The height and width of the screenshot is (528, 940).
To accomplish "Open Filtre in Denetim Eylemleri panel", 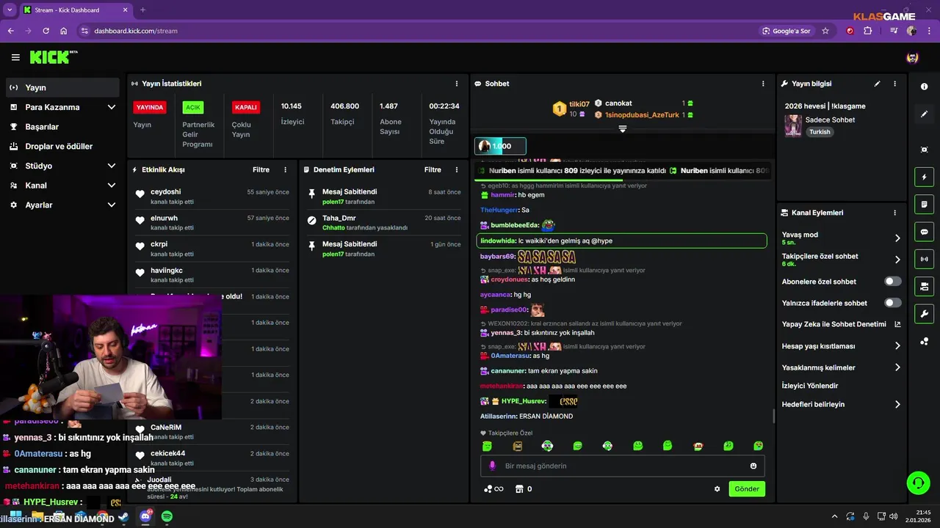I will pos(433,169).
